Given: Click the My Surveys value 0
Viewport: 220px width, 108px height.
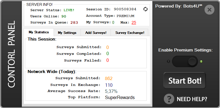Looking at the screenshot, I should coord(113,22).
